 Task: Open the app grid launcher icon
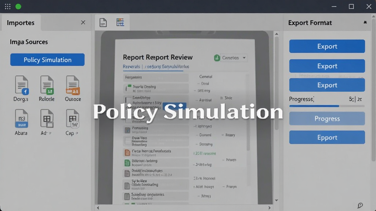[8, 7]
